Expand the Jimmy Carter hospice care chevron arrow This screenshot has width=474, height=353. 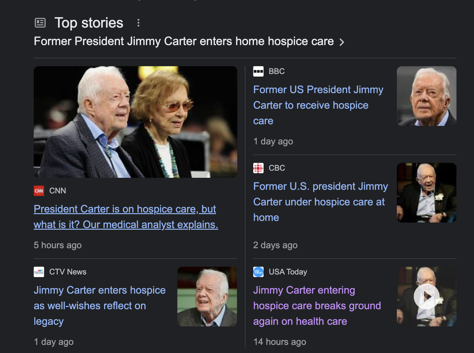342,42
